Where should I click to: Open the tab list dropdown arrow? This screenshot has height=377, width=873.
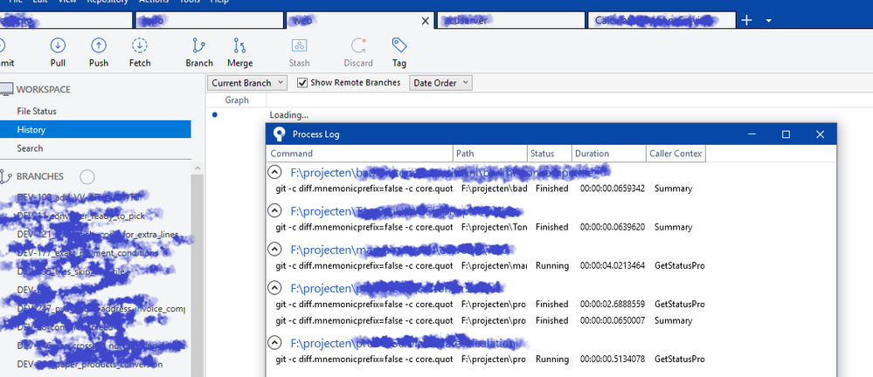click(769, 21)
